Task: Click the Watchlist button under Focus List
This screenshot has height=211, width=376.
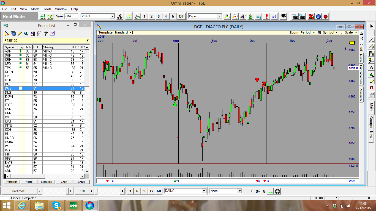Action: (12, 182)
